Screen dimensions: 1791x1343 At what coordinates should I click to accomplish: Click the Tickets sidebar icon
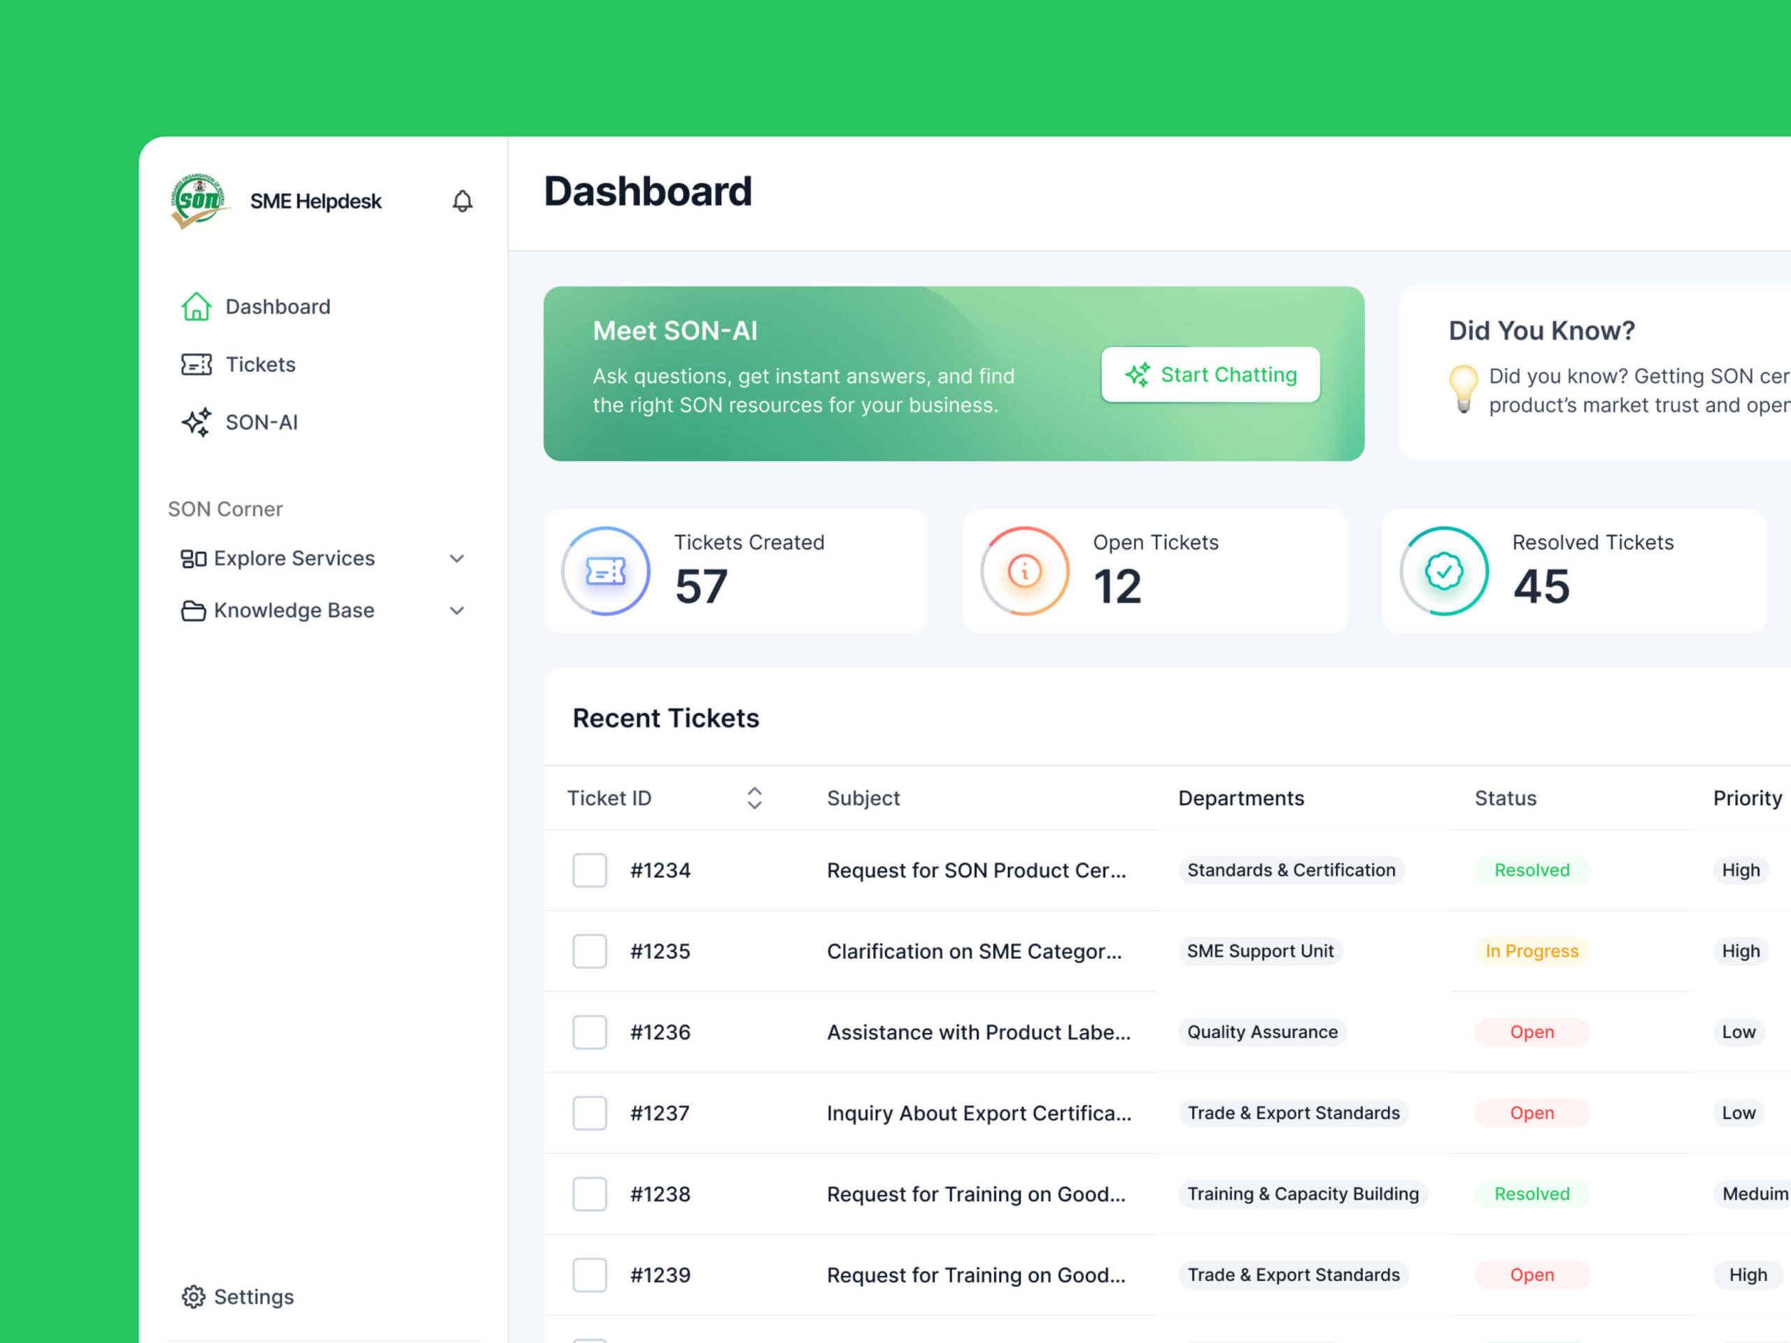(196, 364)
